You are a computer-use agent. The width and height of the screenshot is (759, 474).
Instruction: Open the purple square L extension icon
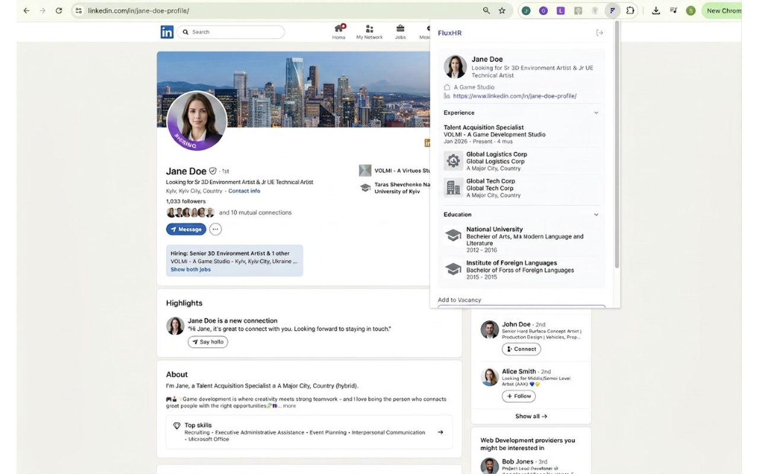(x=560, y=11)
